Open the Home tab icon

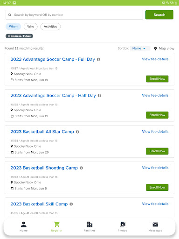[x=24, y=225]
